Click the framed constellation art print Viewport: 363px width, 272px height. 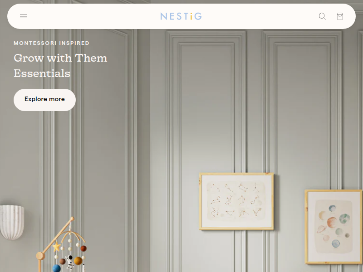pyautogui.click(x=236, y=201)
